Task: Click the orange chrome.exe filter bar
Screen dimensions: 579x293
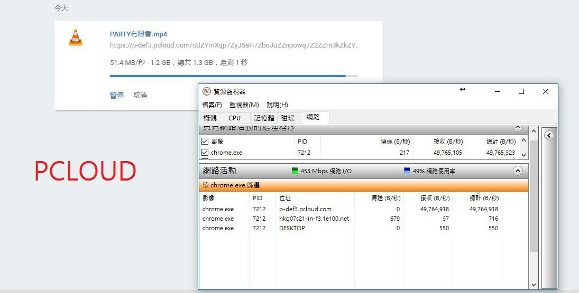Action: pos(364,185)
